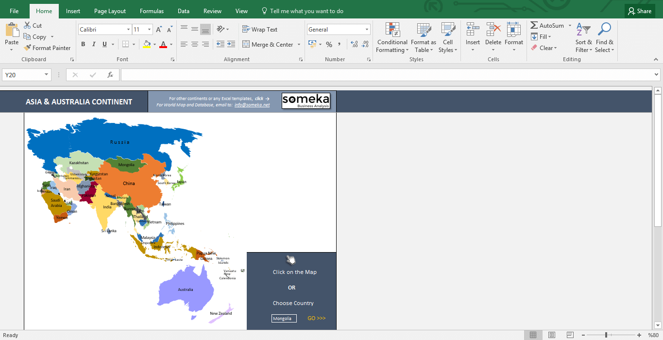Expand the Fill Color dropdown arrow
The width and height of the screenshot is (663, 340).
[x=154, y=44]
